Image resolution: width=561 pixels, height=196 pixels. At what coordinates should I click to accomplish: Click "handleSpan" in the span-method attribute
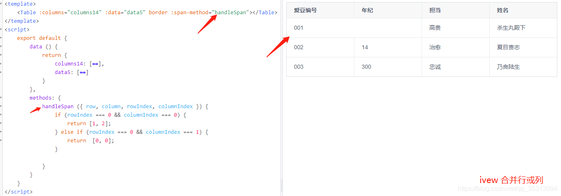231,13
